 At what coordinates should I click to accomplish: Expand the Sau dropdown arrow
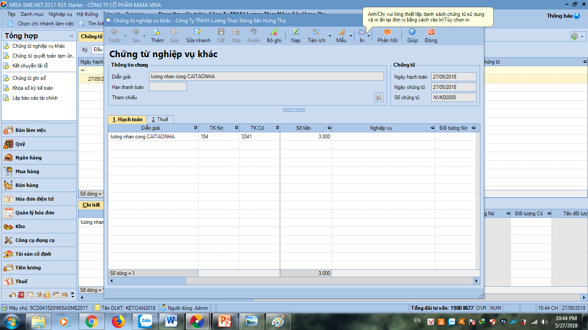144,36
